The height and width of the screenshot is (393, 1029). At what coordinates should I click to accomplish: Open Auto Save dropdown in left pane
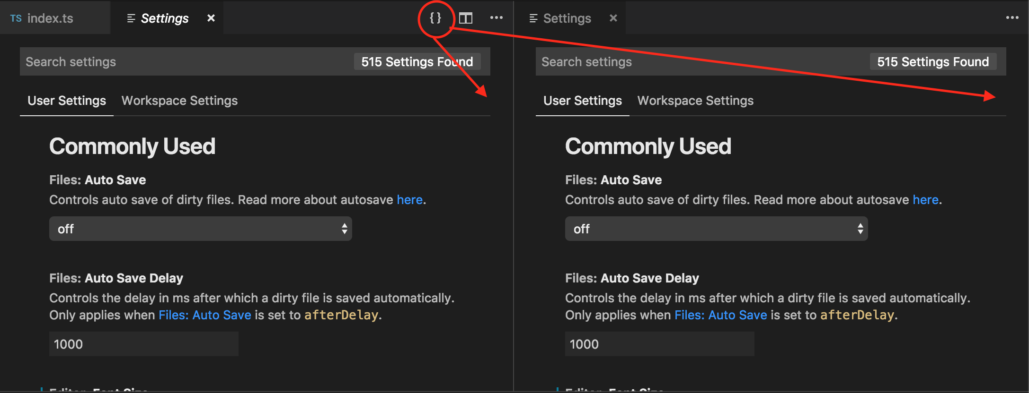pos(201,229)
